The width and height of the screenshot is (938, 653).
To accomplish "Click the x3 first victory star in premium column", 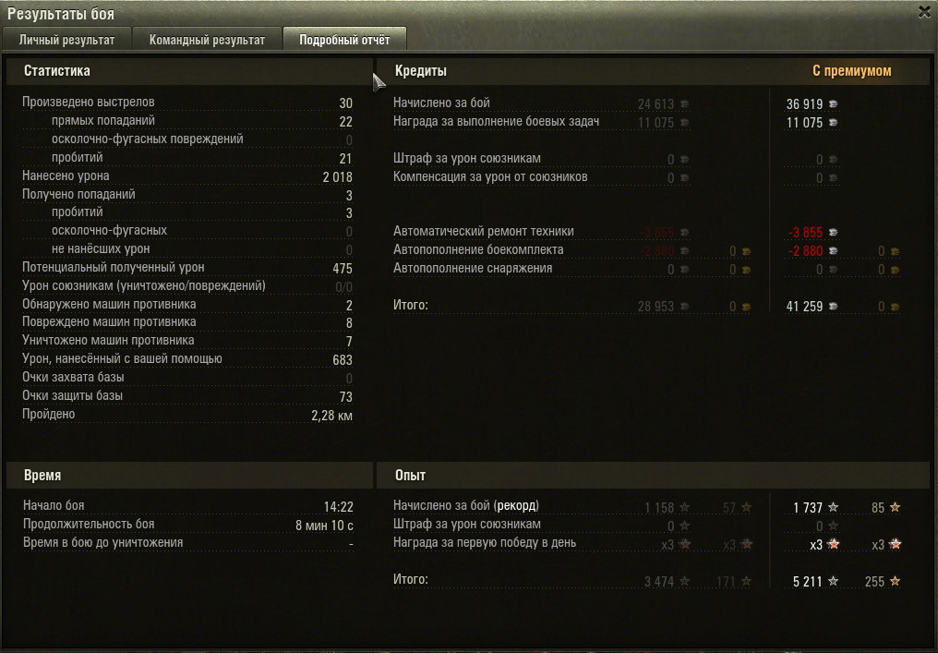I will pos(834,544).
